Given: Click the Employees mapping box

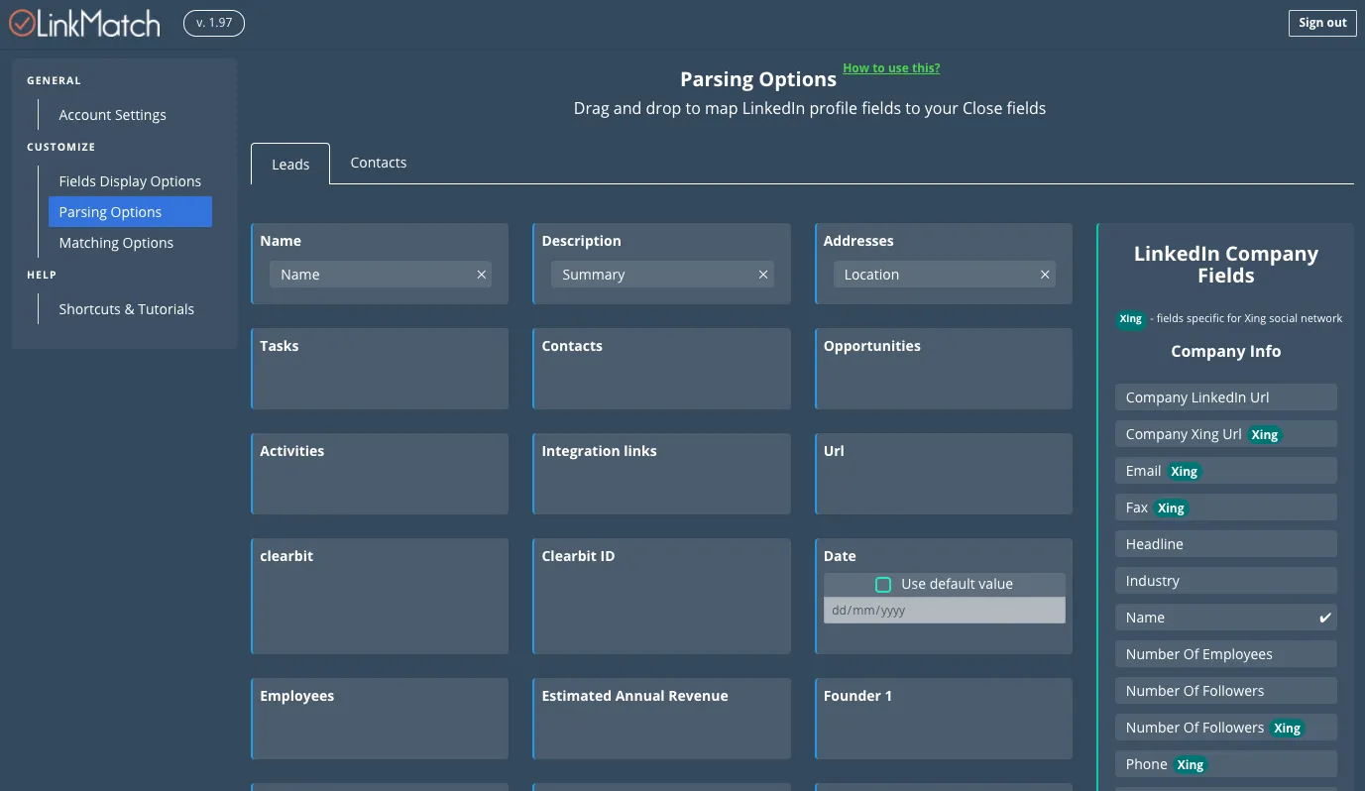Looking at the screenshot, I should click(380, 719).
